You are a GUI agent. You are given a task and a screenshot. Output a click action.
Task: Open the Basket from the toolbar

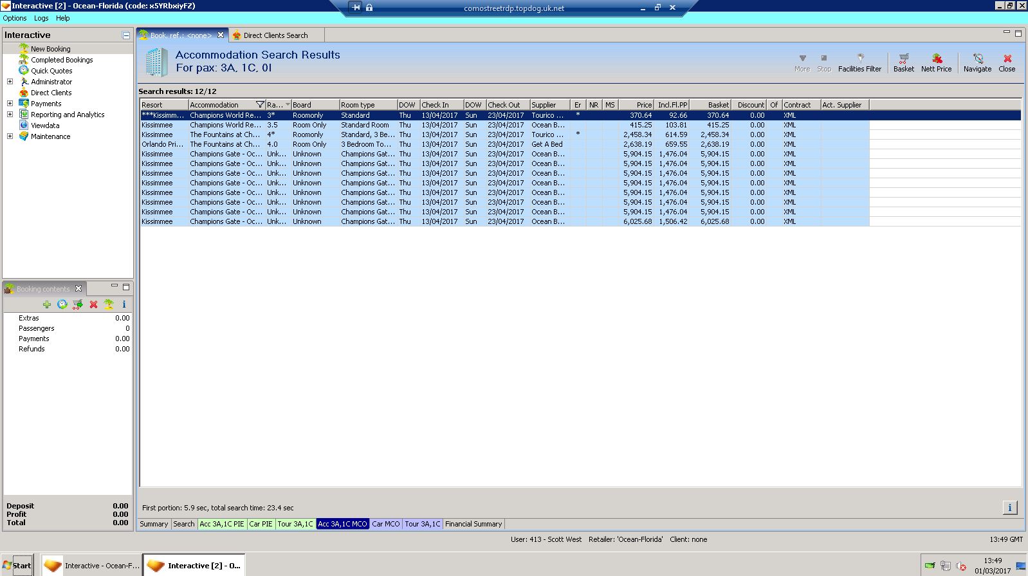click(x=903, y=62)
